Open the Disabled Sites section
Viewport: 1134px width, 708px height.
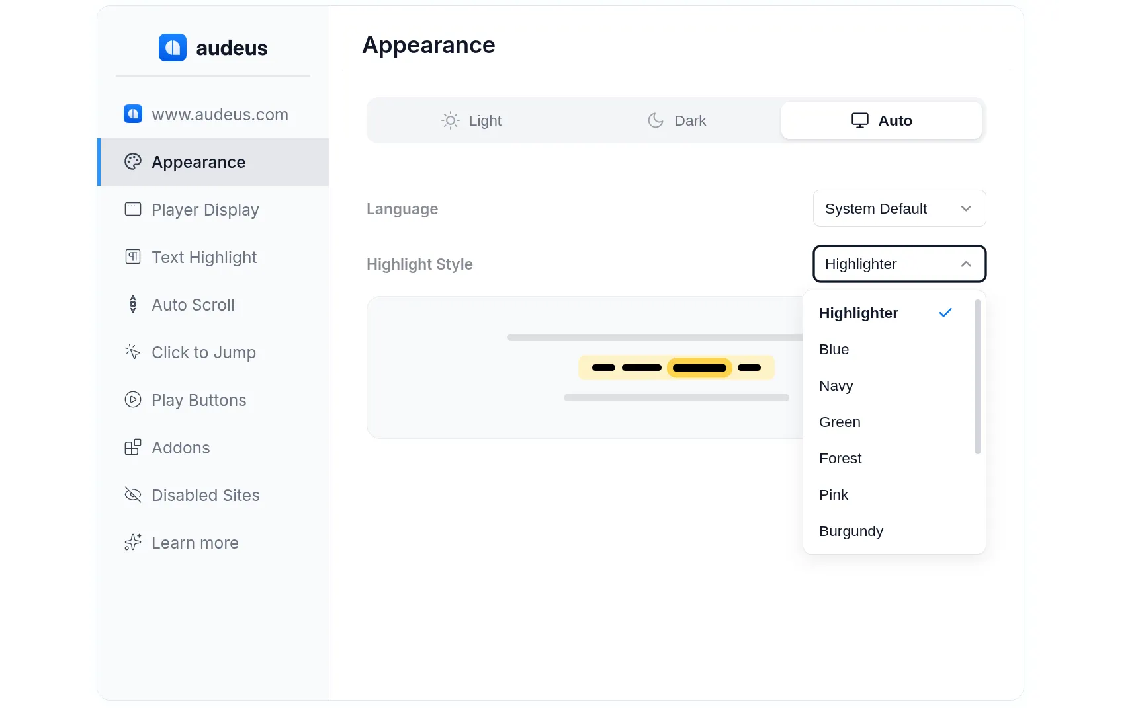[213, 495]
